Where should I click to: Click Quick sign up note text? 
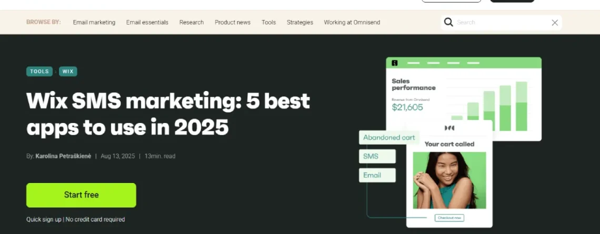[75, 219]
